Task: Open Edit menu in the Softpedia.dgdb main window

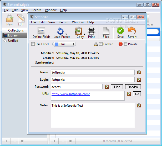Action: coord(15,10)
